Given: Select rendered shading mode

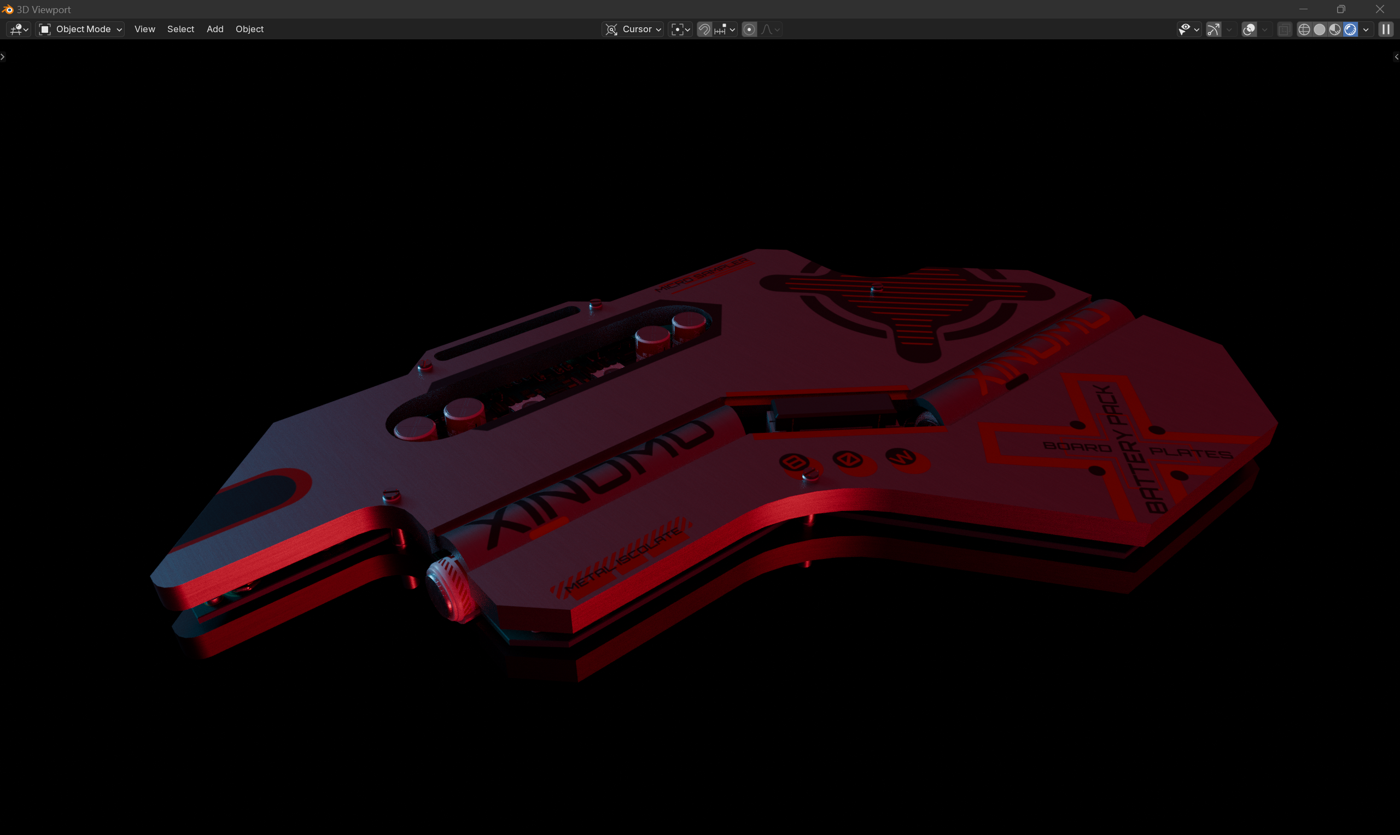Looking at the screenshot, I should coord(1350,30).
